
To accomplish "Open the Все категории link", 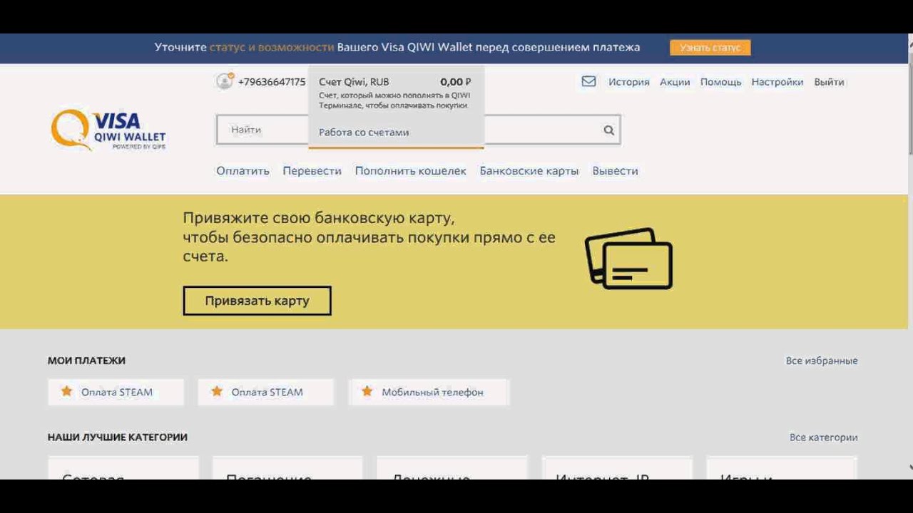I will tap(823, 437).
